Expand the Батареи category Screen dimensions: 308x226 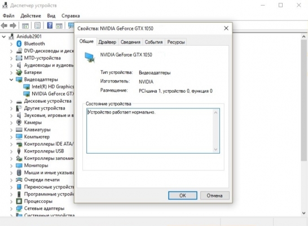click(x=11, y=72)
